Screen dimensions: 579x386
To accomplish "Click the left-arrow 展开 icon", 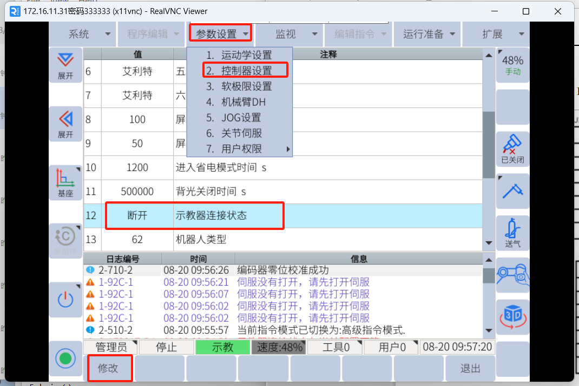I will [65, 124].
